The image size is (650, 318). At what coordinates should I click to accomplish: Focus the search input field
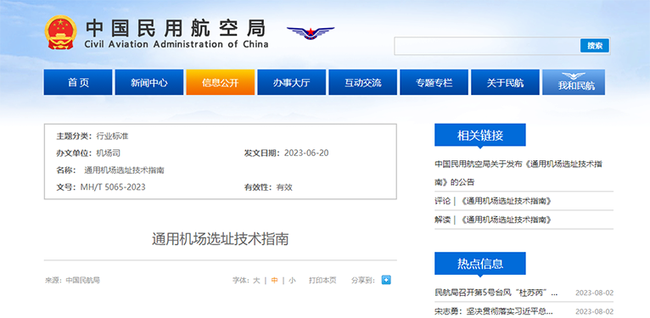487,46
